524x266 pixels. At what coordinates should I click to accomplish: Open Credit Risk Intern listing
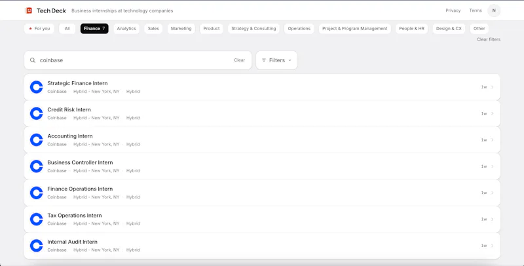click(262, 113)
